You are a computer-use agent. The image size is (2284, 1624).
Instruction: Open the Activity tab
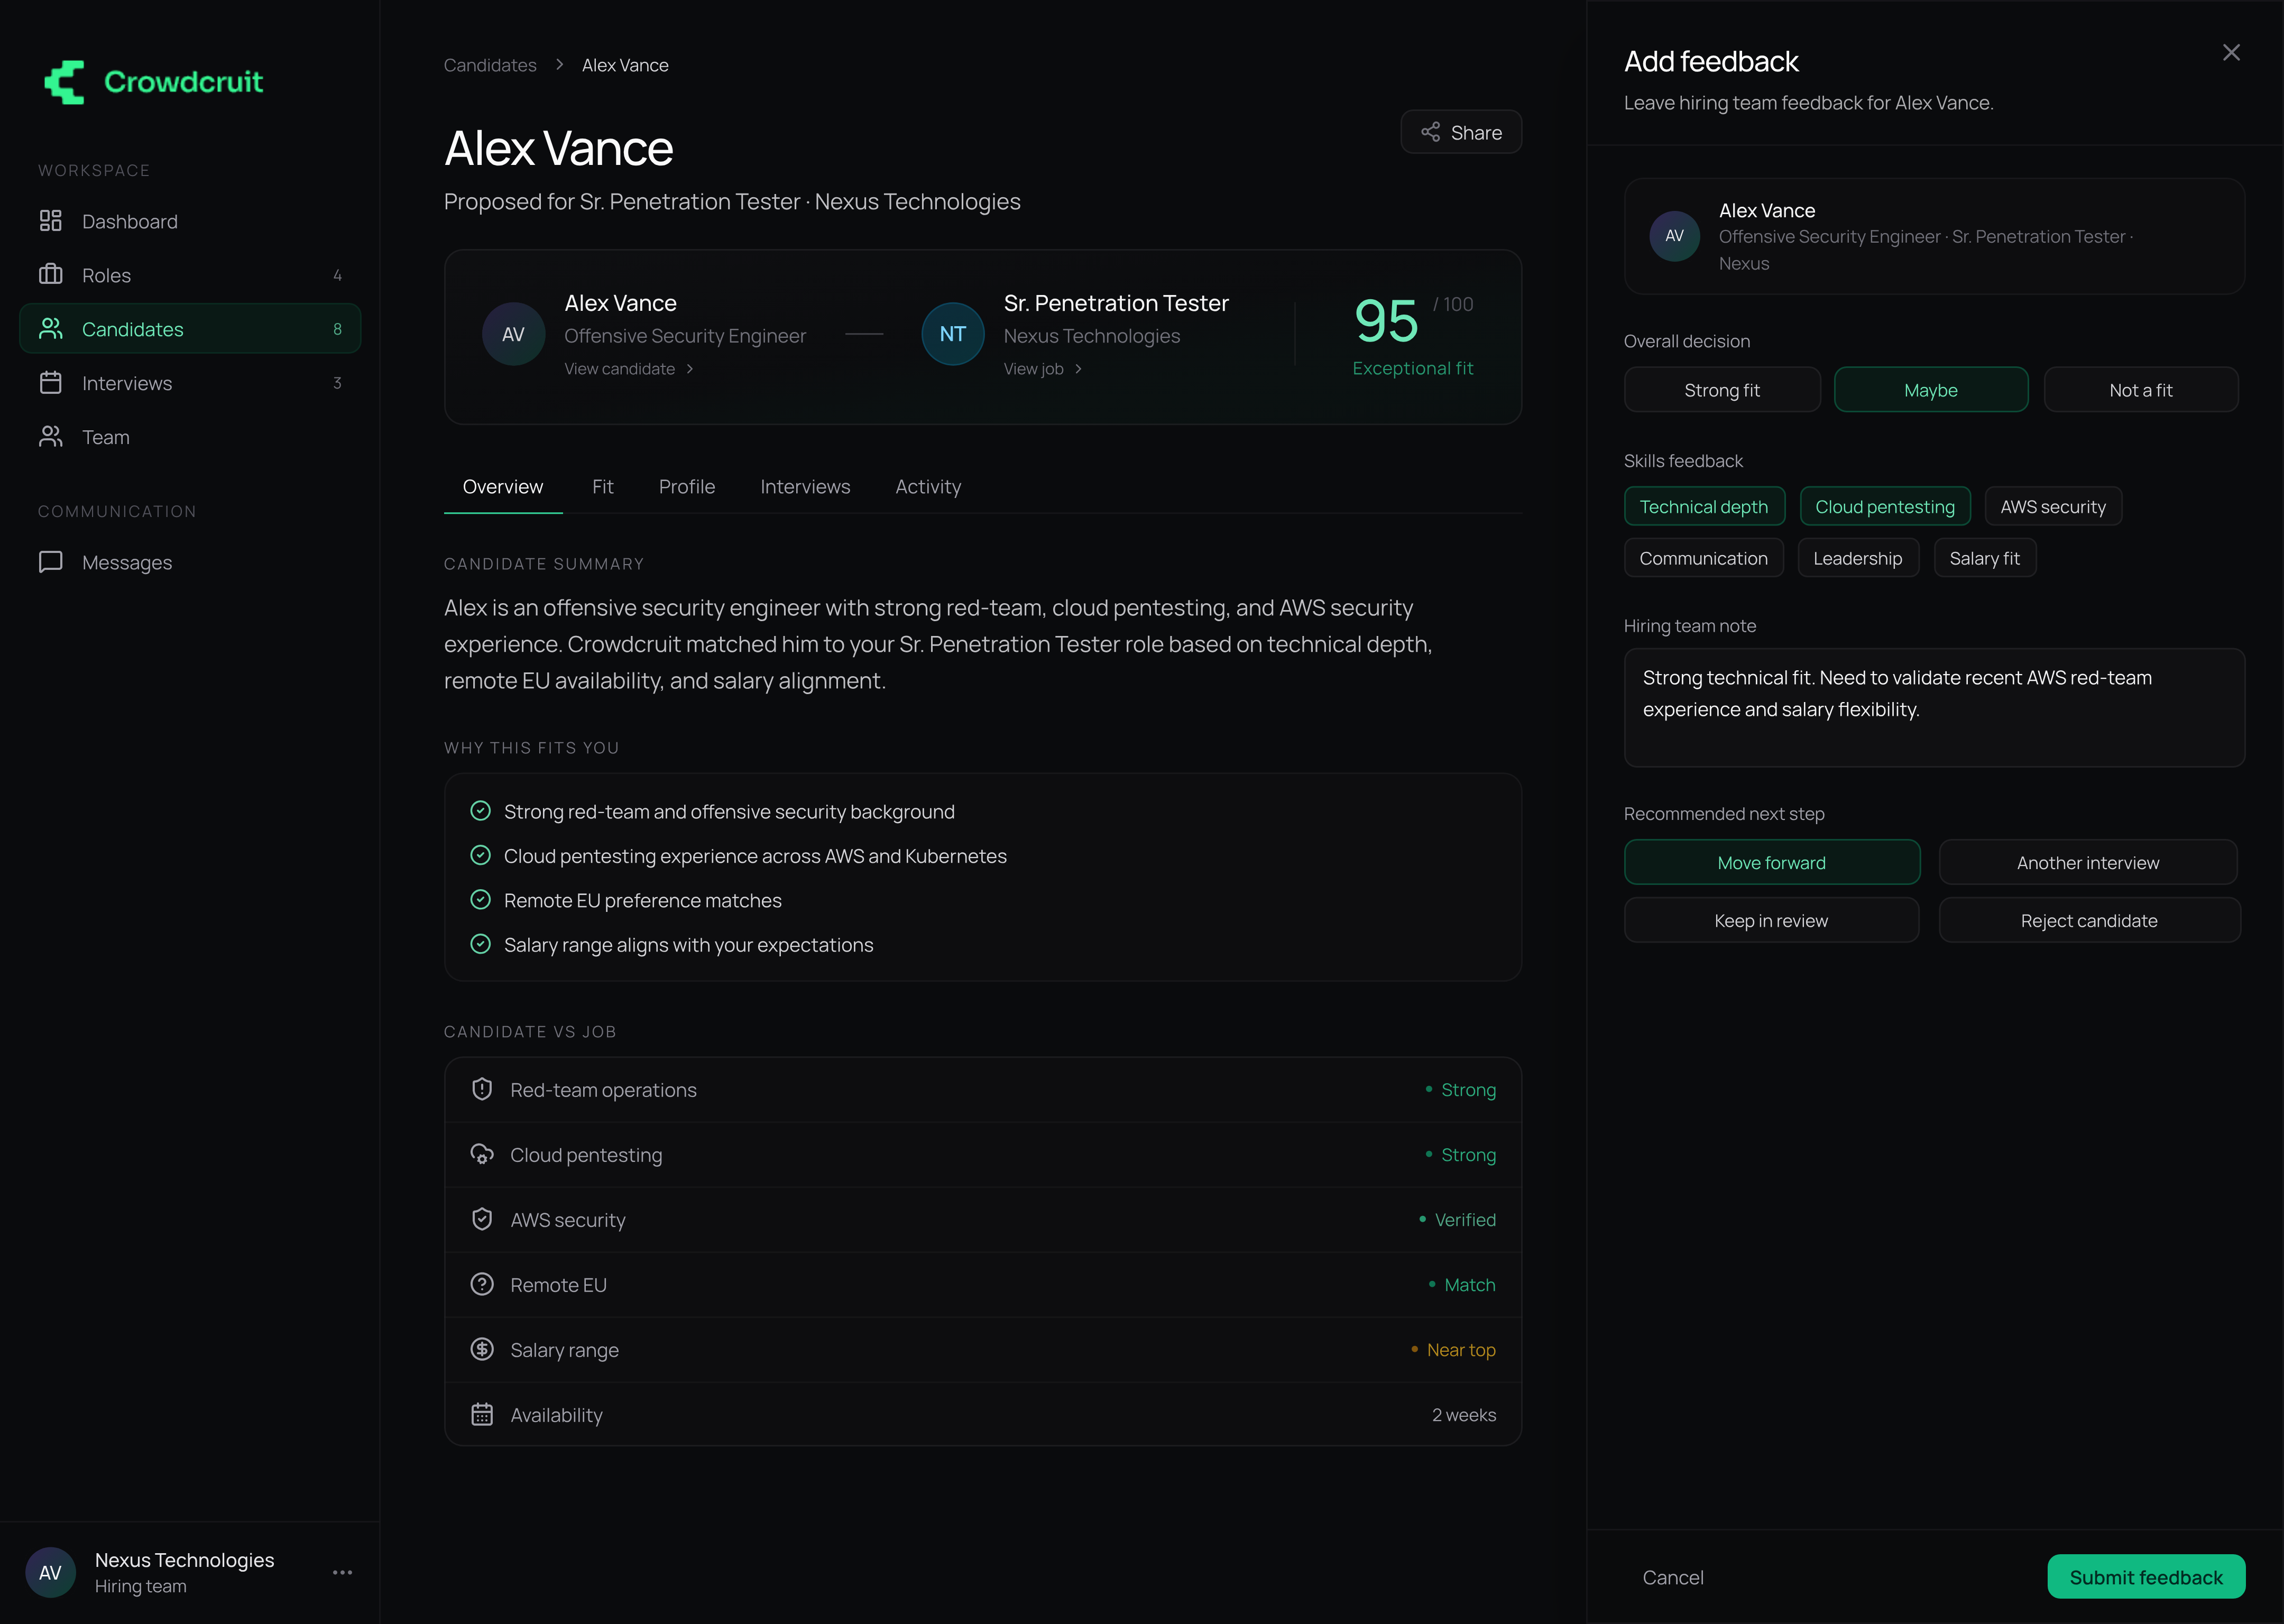pyautogui.click(x=928, y=487)
